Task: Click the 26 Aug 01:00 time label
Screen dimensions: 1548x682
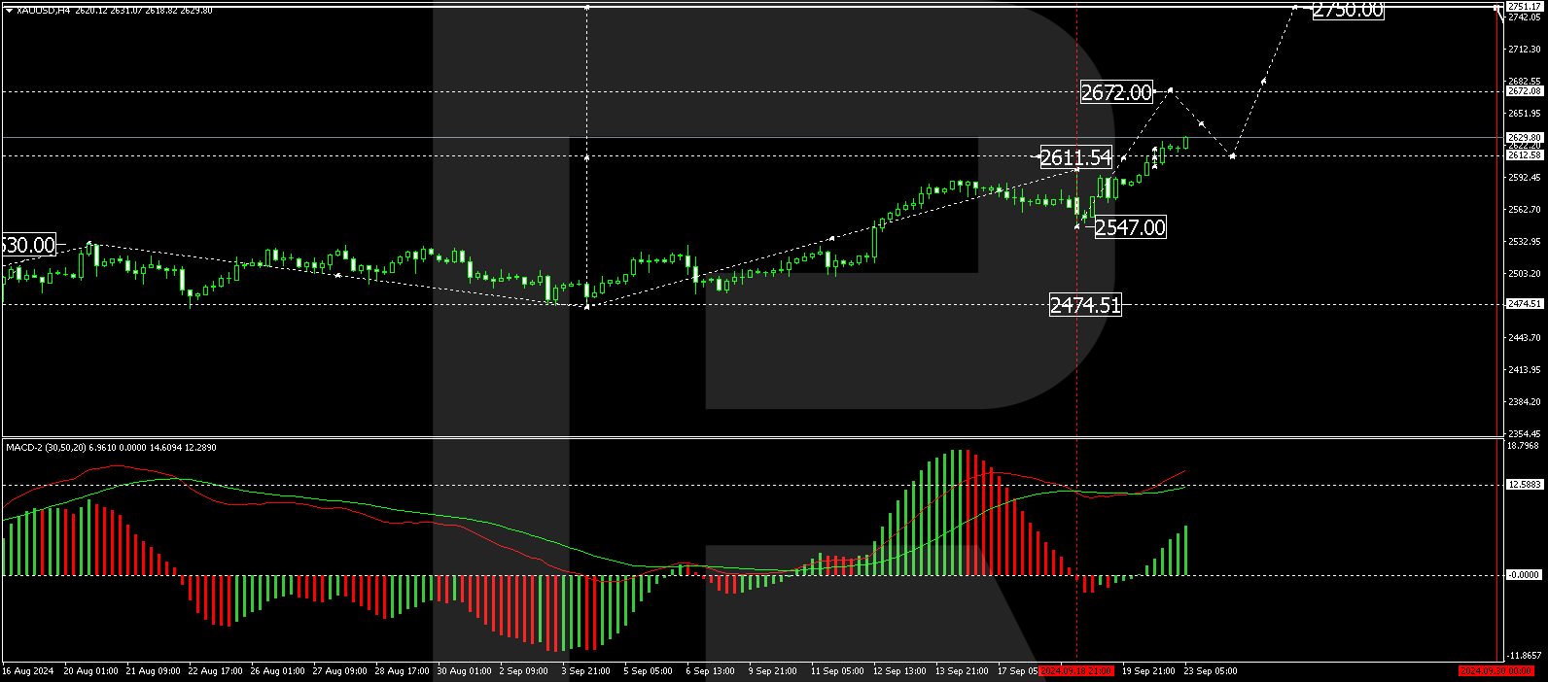Action: [277, 671]
